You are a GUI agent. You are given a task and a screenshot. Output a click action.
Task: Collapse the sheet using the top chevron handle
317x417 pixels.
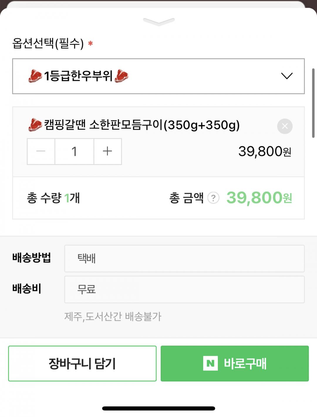[159, 22]
